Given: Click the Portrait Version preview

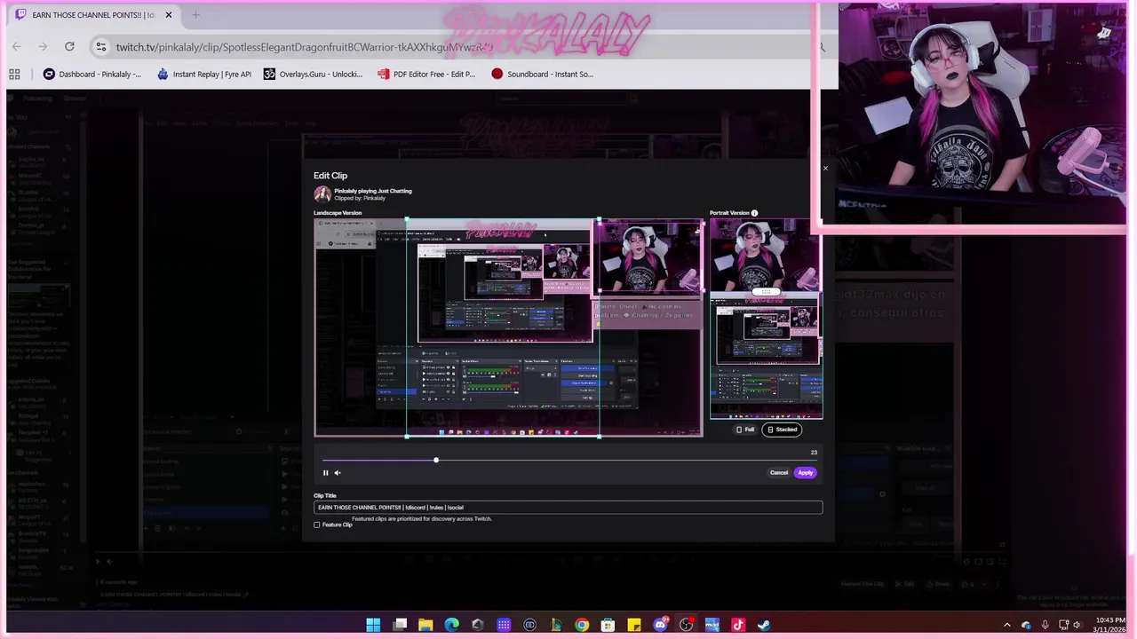Looking at the screenshot, I should (x=766, y=319).
